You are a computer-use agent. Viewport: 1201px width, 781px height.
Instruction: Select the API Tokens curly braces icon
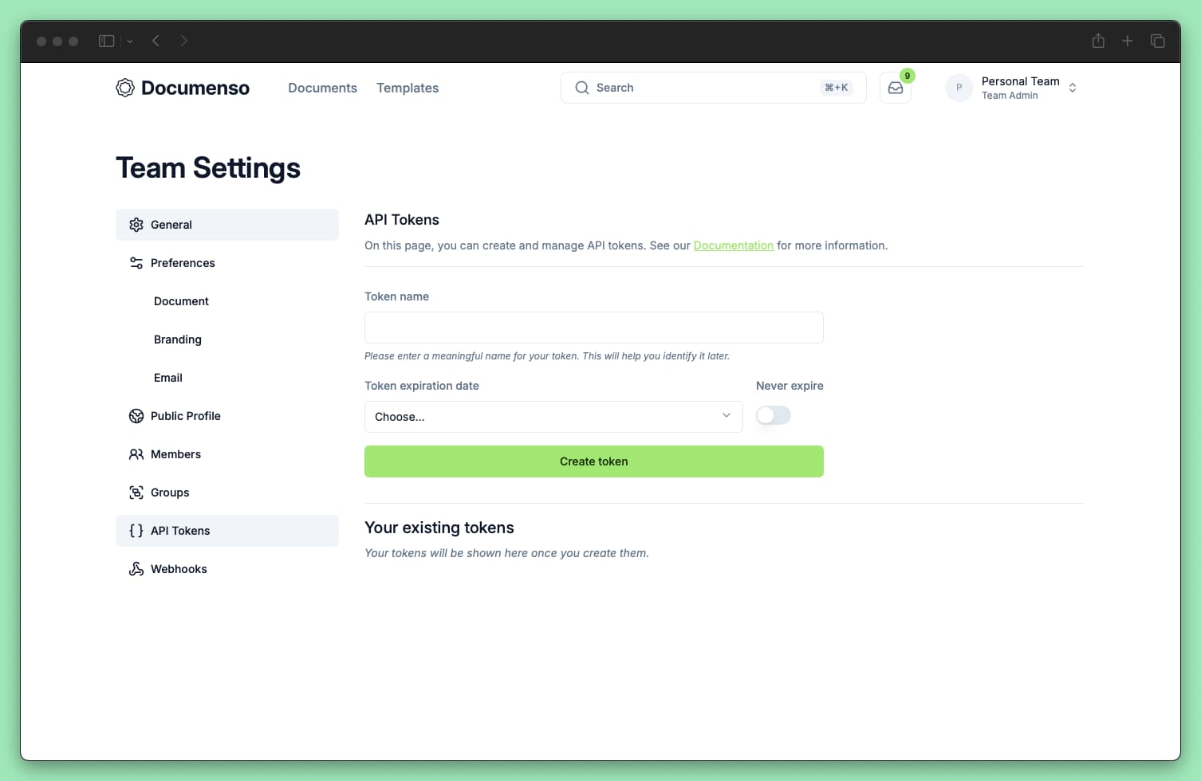tap(136, 530)
